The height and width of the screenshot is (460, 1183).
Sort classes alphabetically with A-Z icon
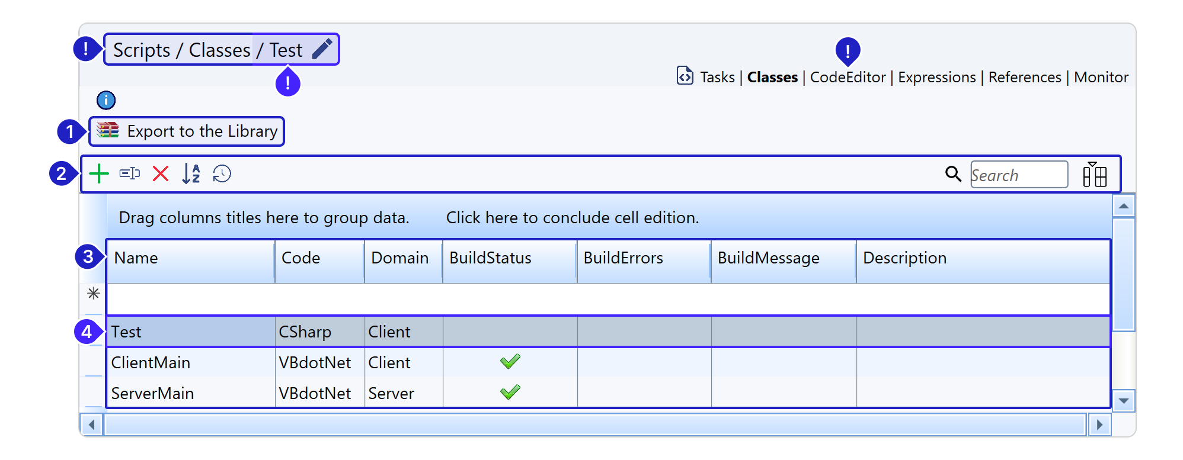pyautogui.click(x=191, y=174)
